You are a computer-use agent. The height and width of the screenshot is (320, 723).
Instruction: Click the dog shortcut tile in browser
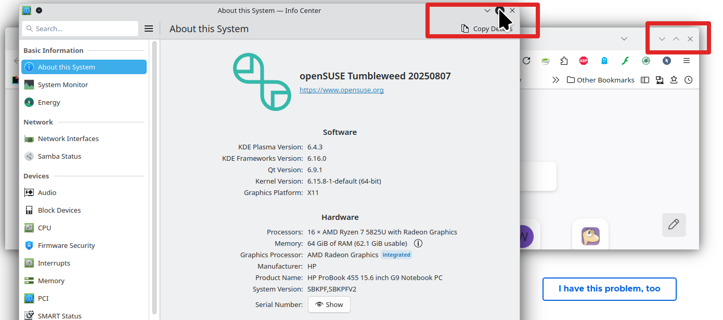590,237
